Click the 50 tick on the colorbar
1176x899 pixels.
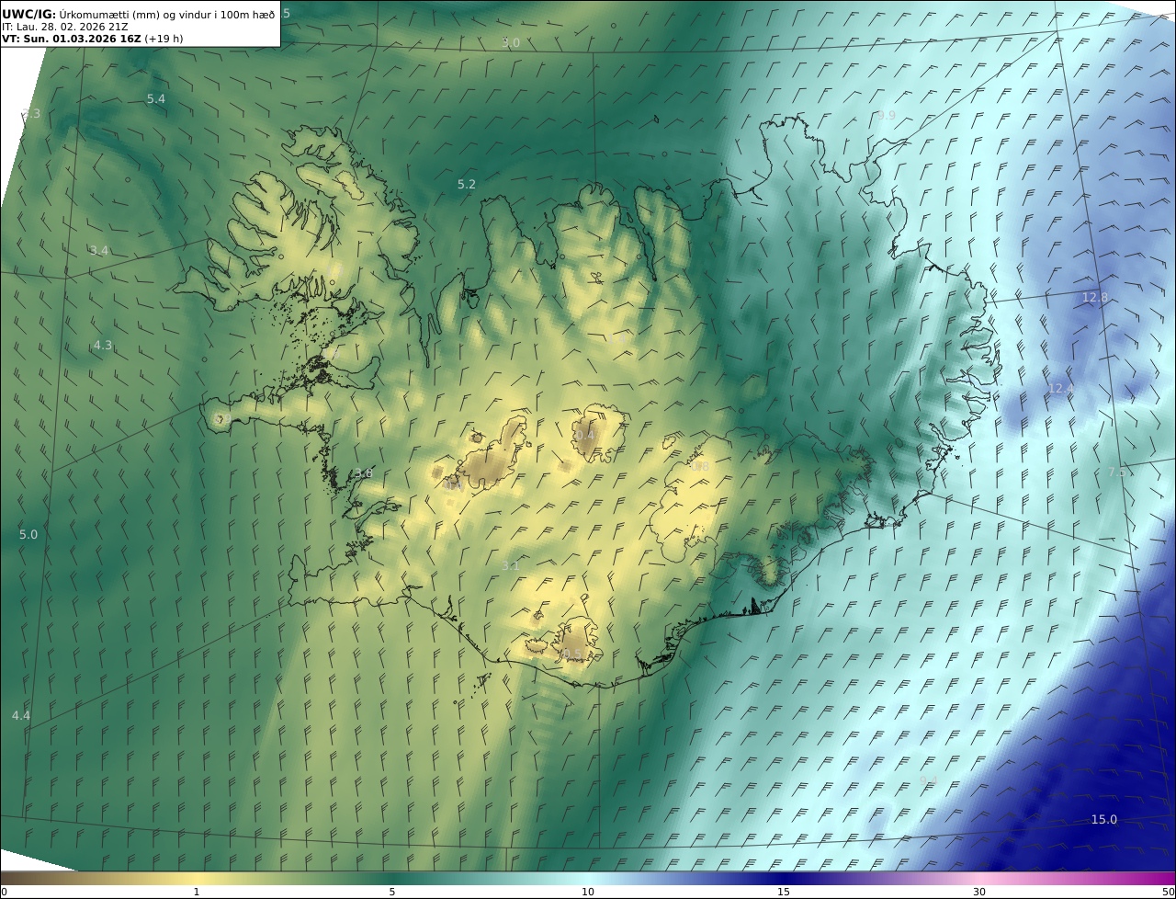click(x=1169, y=892)
